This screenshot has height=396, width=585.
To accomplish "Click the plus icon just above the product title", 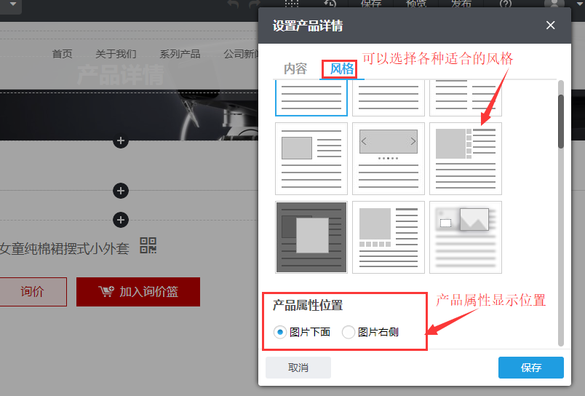I will click(121, 220).
